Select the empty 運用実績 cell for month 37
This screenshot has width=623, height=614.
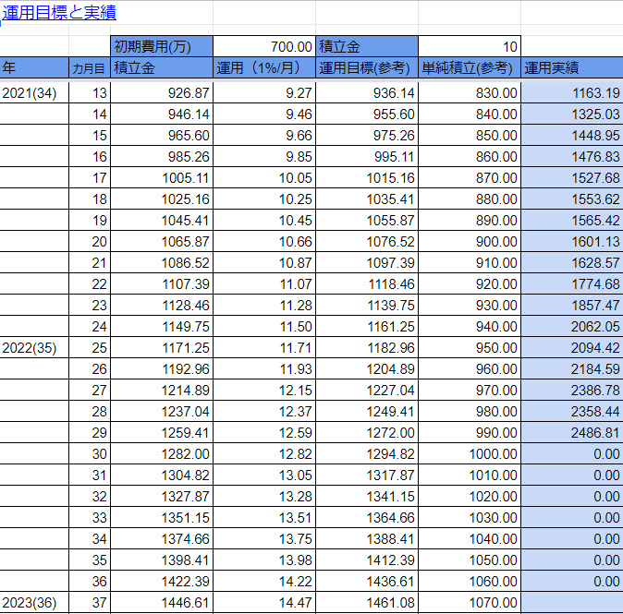(x=571, y=602)
